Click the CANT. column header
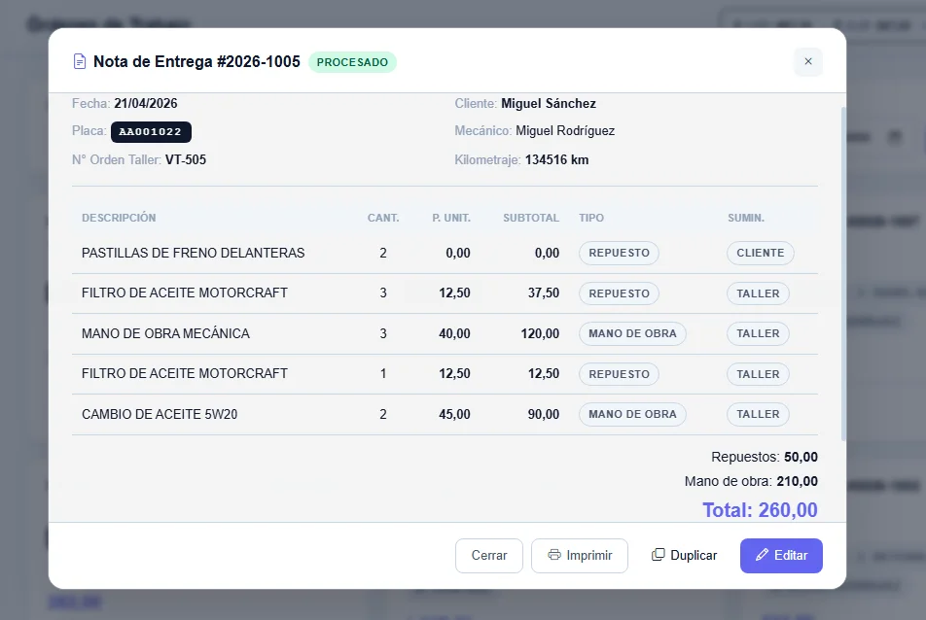The width and height of the screenshot is (926, 620). [383, 218]
